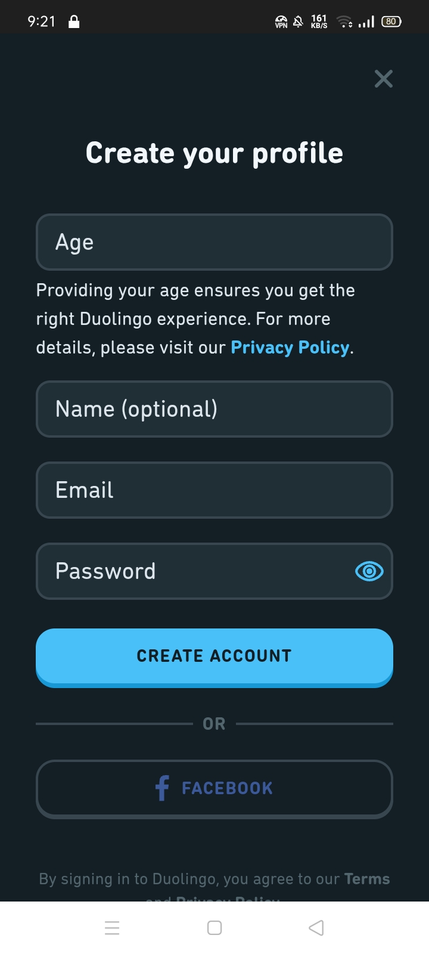Screen dimensions: 429x954
Task: Tap the muted notification bell icon
Action: (299, 22)
